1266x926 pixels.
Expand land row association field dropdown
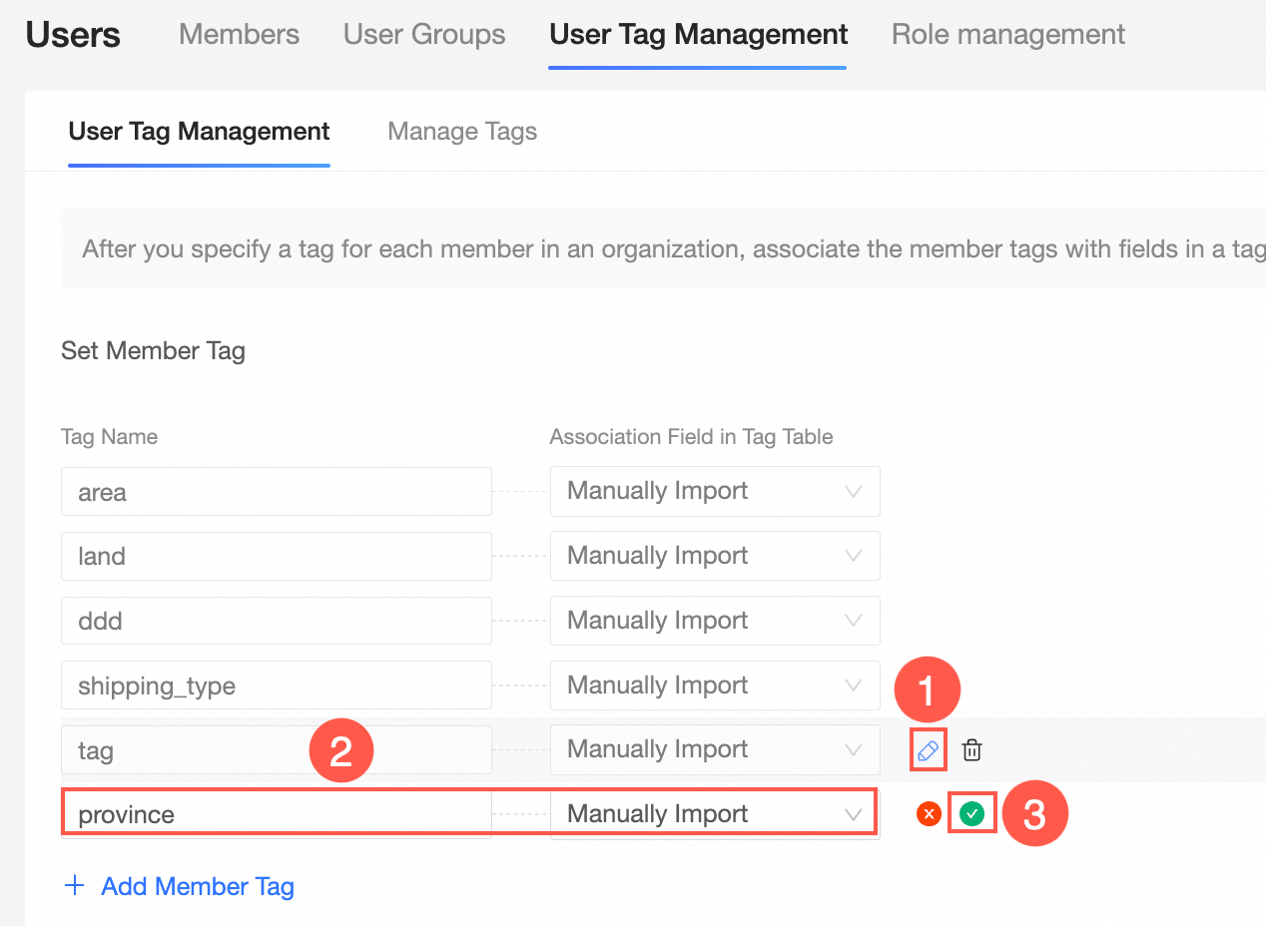coord(715,556)
